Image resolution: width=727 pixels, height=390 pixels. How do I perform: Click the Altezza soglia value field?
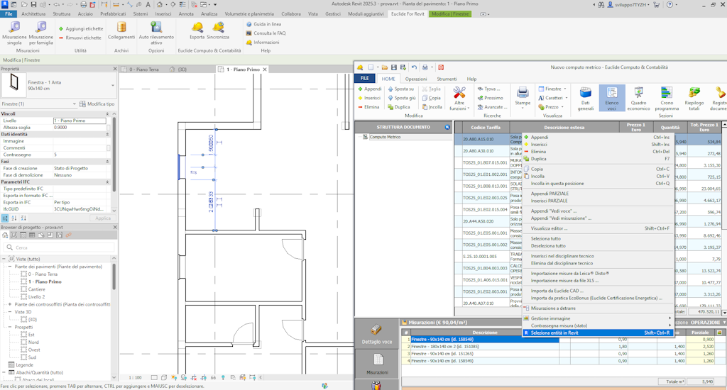80,128
